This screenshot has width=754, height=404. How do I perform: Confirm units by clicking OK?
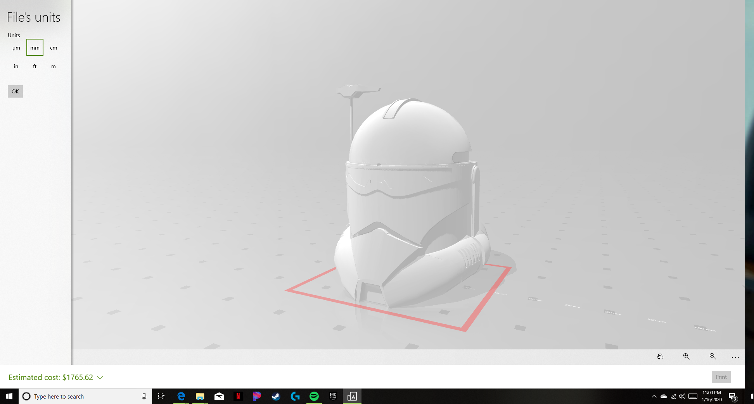[15, 91]
